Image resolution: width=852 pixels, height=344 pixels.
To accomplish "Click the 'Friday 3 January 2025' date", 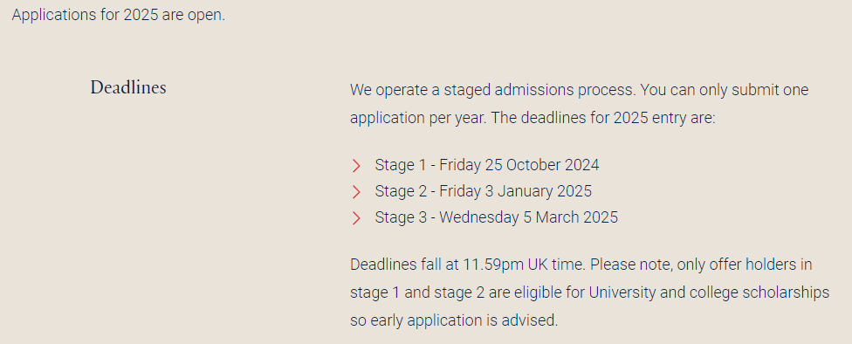I will (x=515, y=190).
